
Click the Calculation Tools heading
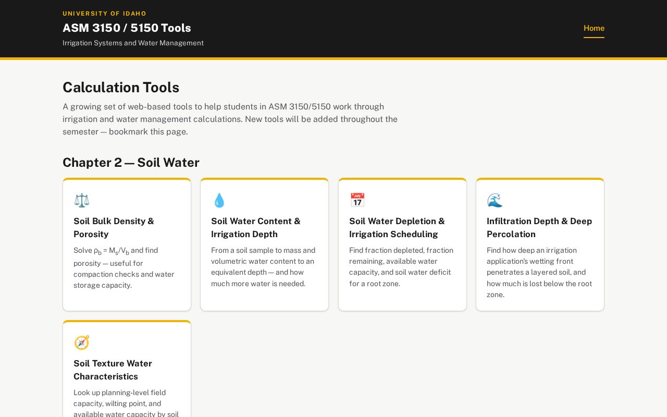pyautogui.click(x=121, y=87)
